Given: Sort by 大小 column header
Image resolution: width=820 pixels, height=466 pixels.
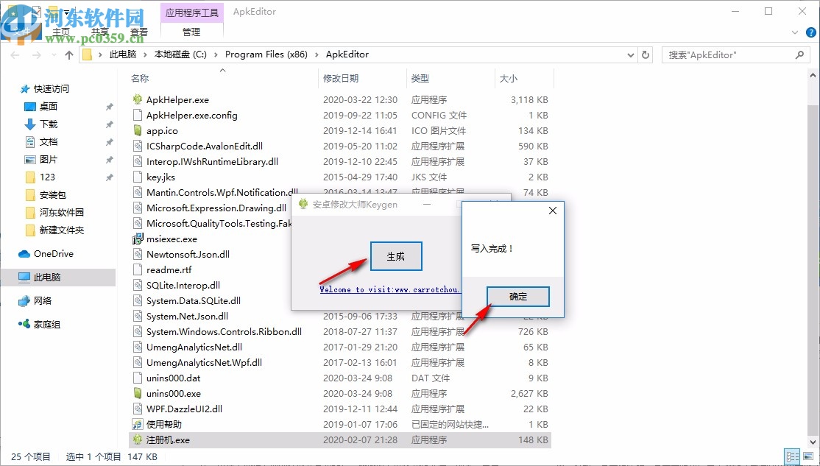Looking at the screenshot, I should tap(509, 78).
